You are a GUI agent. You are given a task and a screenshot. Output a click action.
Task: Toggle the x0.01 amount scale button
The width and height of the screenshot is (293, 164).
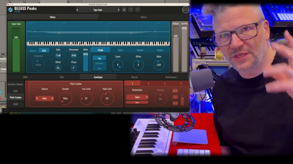(x=175, y=91)
